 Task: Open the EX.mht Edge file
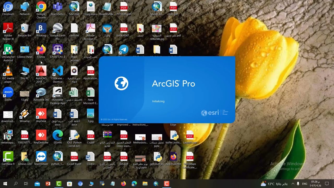[58, 137]
